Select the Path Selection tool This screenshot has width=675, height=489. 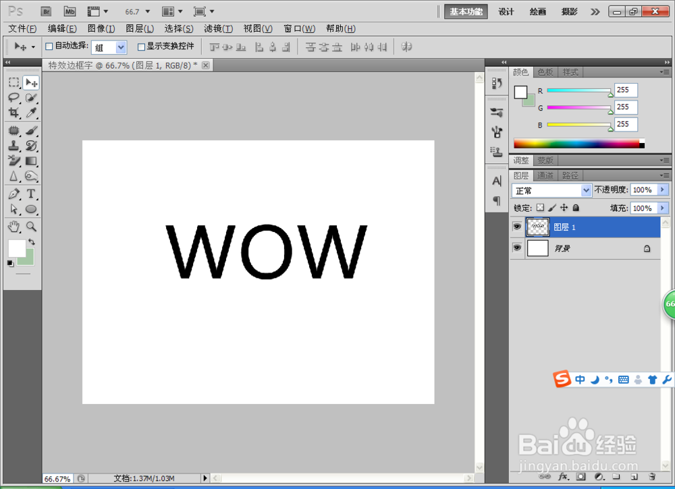[x=14, y=209]
